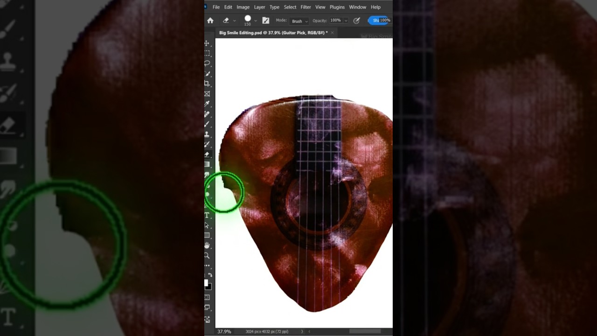Screen dimensions: 597x336
Task: Select the Gradient tool
Action: pos(207,164)
